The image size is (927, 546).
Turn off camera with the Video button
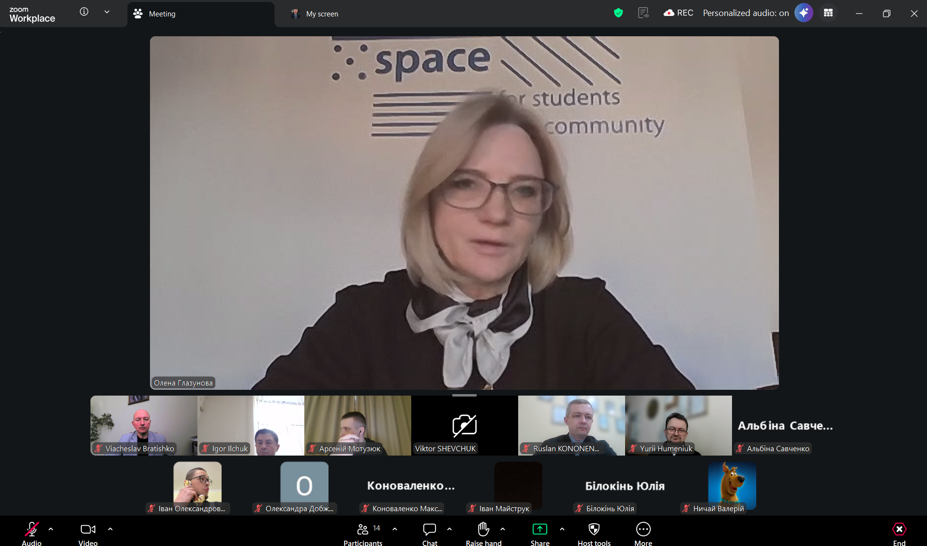tap(88, 533)
